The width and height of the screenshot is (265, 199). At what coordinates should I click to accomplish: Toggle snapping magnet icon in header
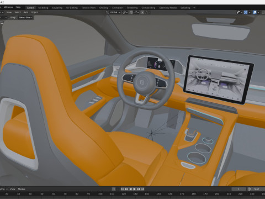131,12
